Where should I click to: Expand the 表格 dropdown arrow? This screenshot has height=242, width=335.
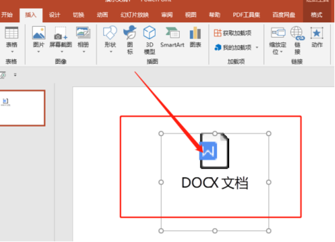(x=12, y=52)
